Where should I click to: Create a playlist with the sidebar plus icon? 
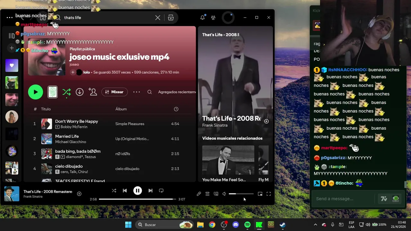click(x=12, y=48)
